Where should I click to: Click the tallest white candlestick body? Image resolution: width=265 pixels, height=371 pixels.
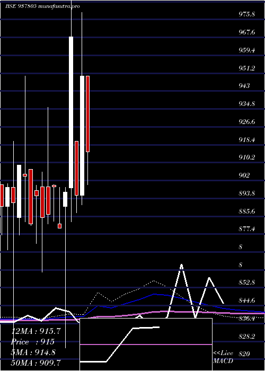(71, 112)
